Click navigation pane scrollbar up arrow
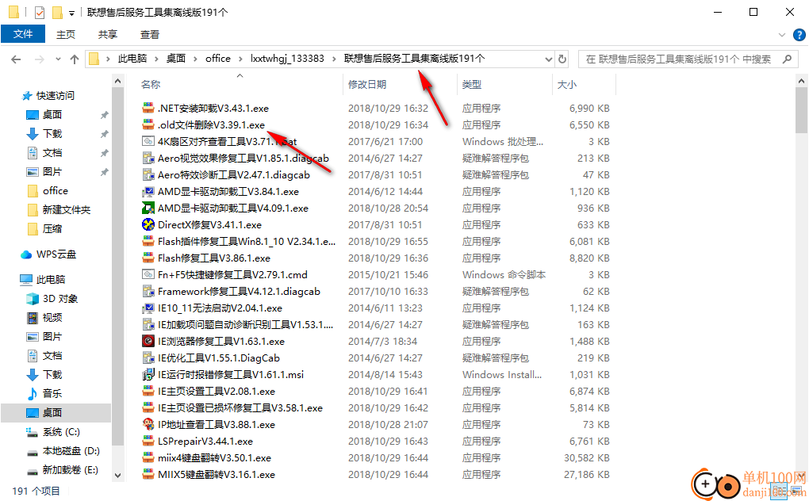Viewport: 809px width, 501px height. 117,81
